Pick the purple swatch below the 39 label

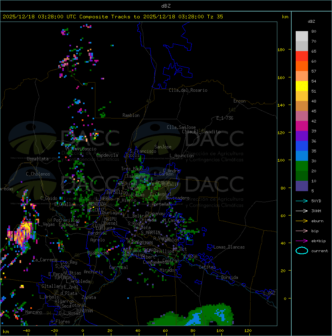click(302, 136)
